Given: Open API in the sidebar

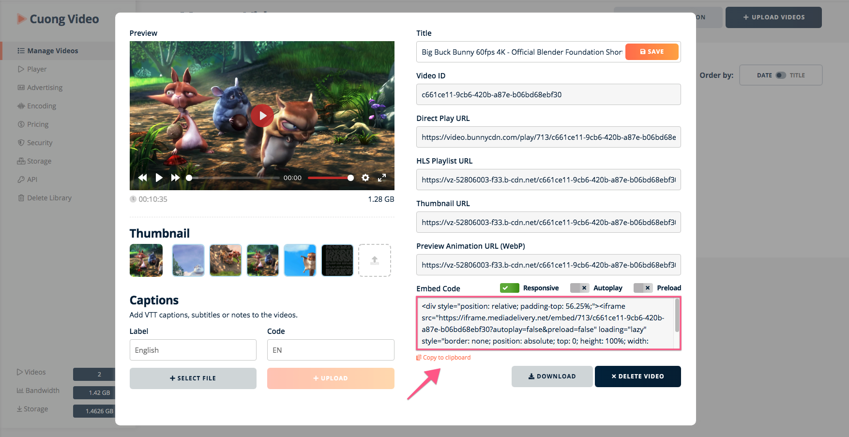Looking at the screenshot, I should [x=28, y=180].
